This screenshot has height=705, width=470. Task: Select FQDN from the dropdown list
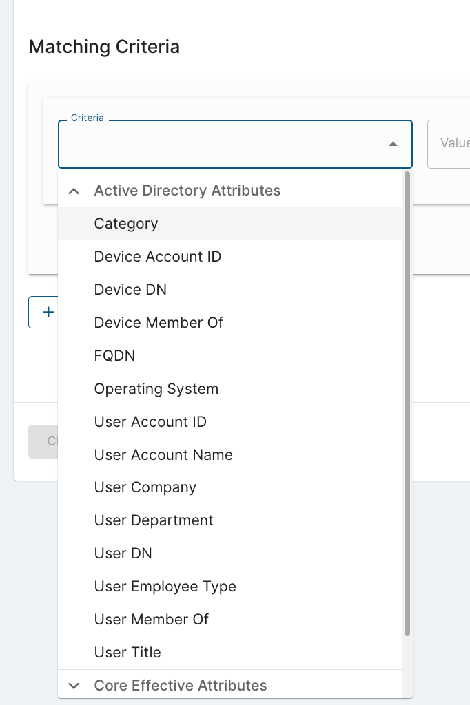pyautogui.click(x=114, y=356)
